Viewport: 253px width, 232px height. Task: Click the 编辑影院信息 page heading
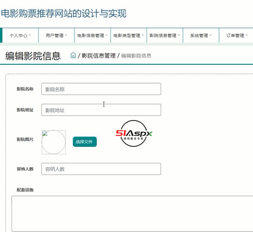coord(33,56)
